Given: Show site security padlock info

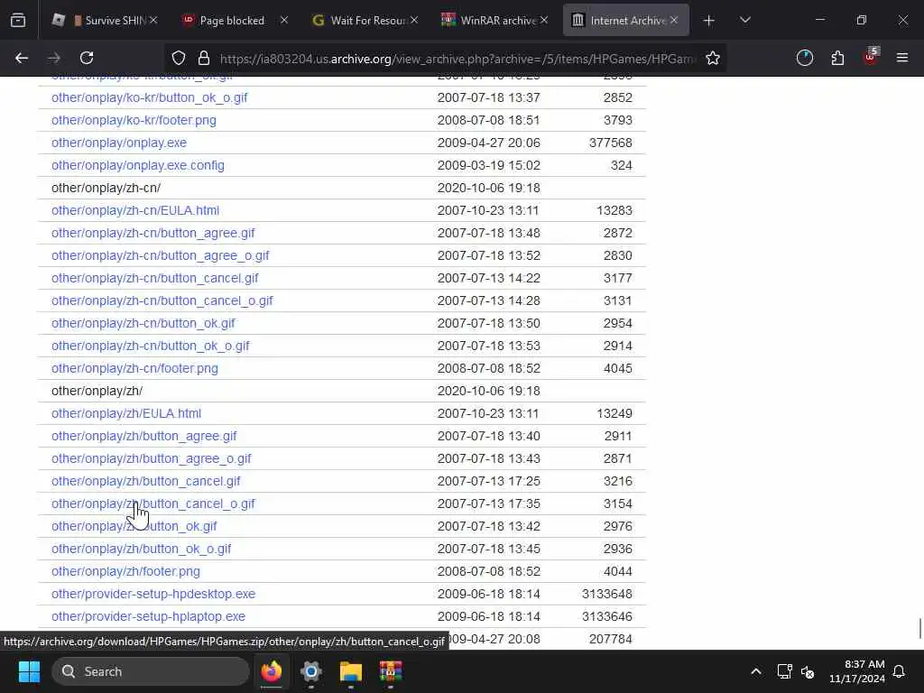Looking at the screenshot, I should click(x=204, y=58).
